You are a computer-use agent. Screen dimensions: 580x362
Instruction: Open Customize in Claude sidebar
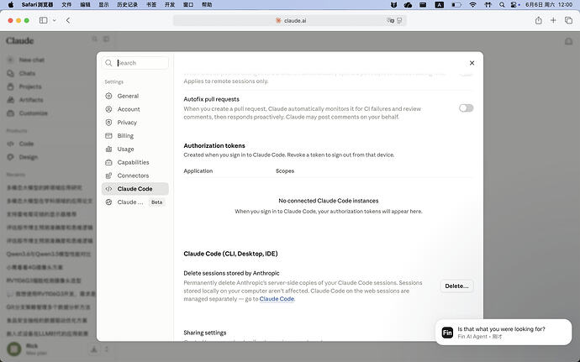[x=33, y=113]
